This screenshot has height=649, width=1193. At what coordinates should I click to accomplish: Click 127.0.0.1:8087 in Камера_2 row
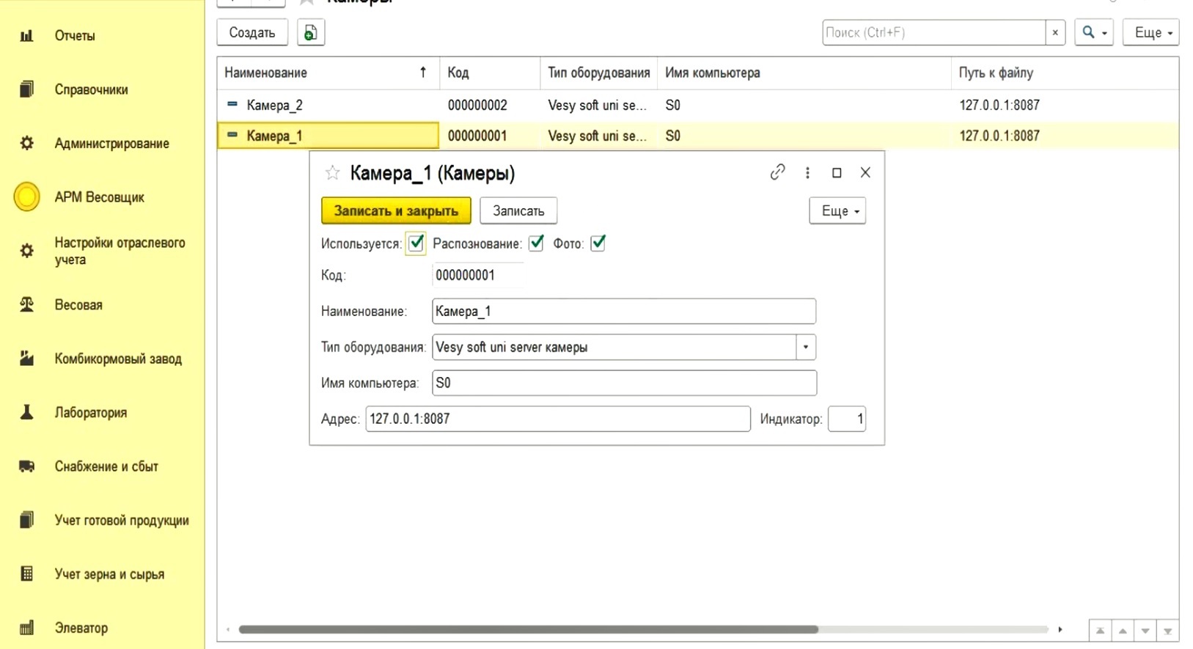click(999, 105)
